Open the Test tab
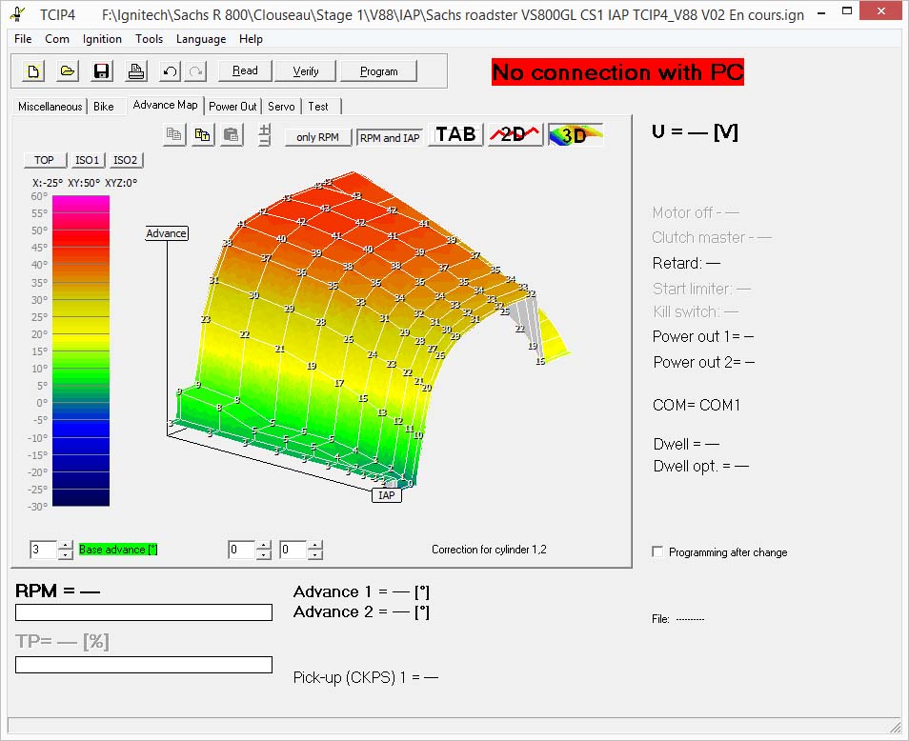The height and width of the screenshot is (741, 909). point(318,107)
